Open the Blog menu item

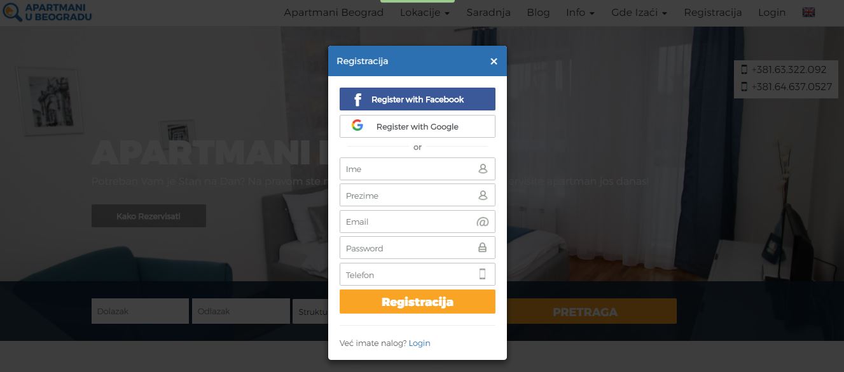pos(538,13)
